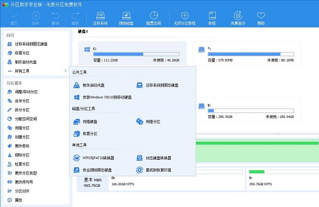This screenshot has height=207, width=319.
Task: Choose 调整/移动分区 in partition operations
Action: click(22, 92)
